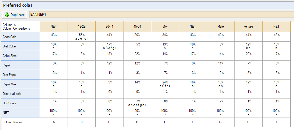294x130 pixels.
Task: Click the 24% Pepsi Max cell for 55+
Action: pos(165,84)
